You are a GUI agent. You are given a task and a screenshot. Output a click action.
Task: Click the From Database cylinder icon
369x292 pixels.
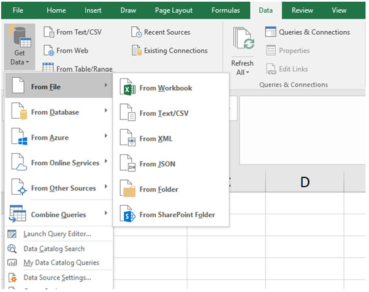19,111
